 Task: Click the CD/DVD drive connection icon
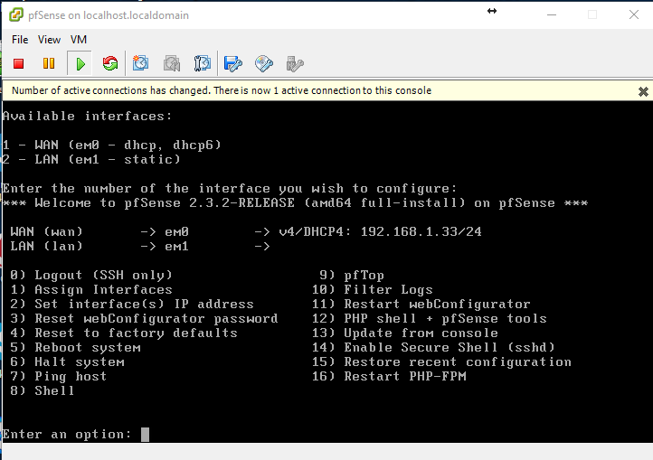tap(264, 63)
